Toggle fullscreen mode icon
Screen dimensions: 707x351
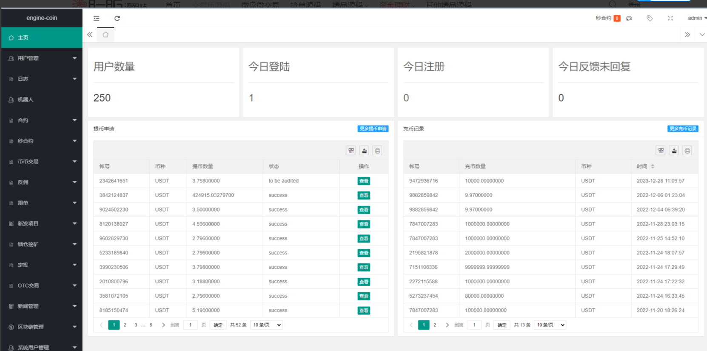pyautogui.click(x=670, y=18)
